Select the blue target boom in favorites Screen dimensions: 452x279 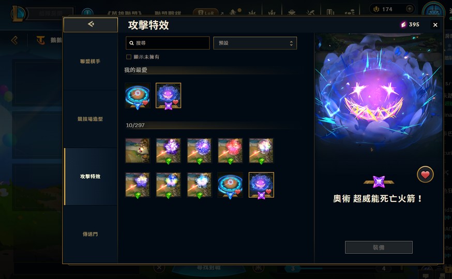pos(138,96)
